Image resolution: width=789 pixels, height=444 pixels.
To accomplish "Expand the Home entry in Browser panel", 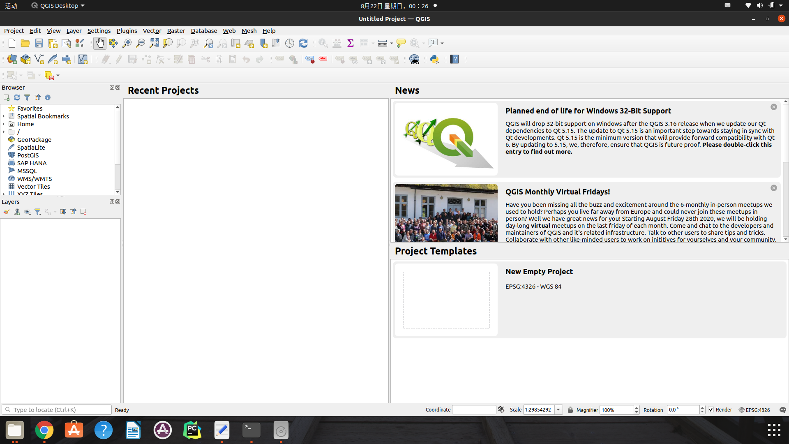I will (4, 124).
